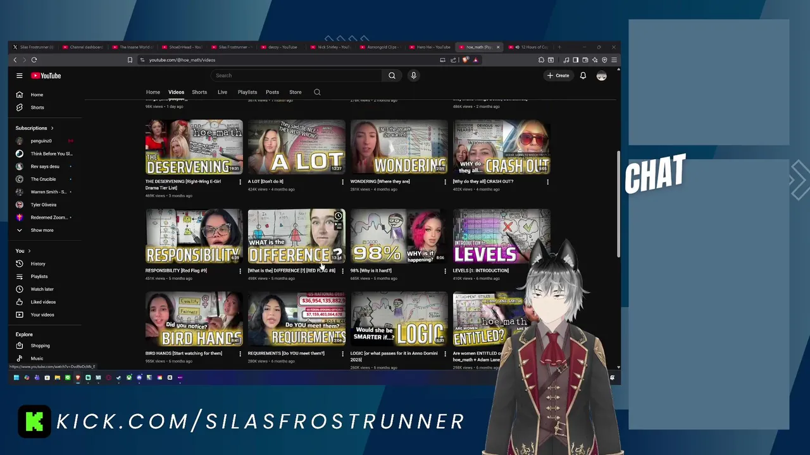Open options menu for RESPONSIBILITY video

(x=240, y=271)
